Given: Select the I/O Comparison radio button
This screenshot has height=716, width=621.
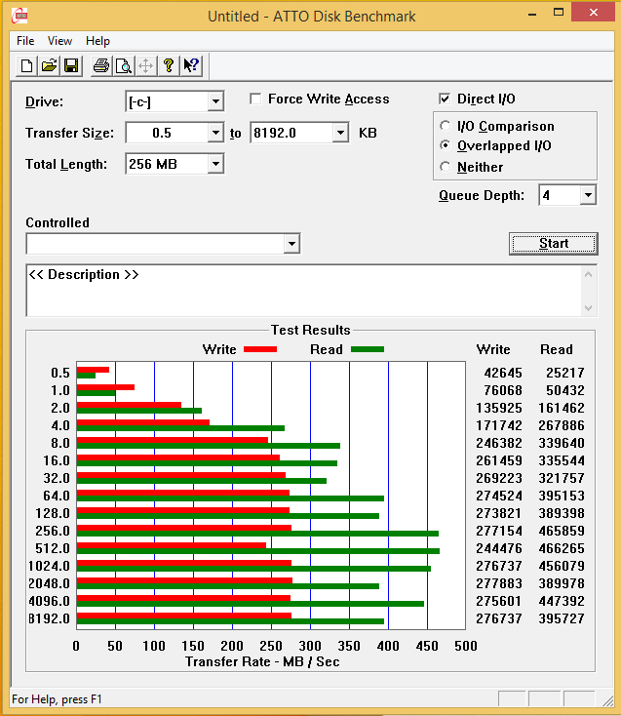Looking at the screenshot, I should [445, 126].
